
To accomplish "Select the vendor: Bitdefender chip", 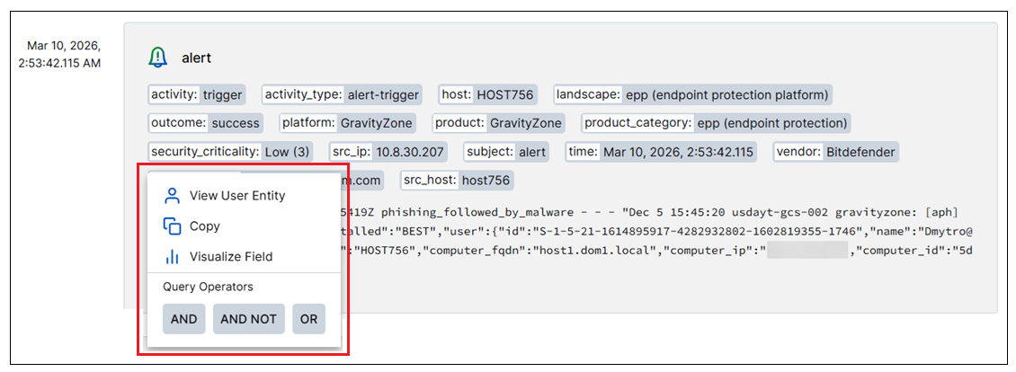I will (836, 152).
